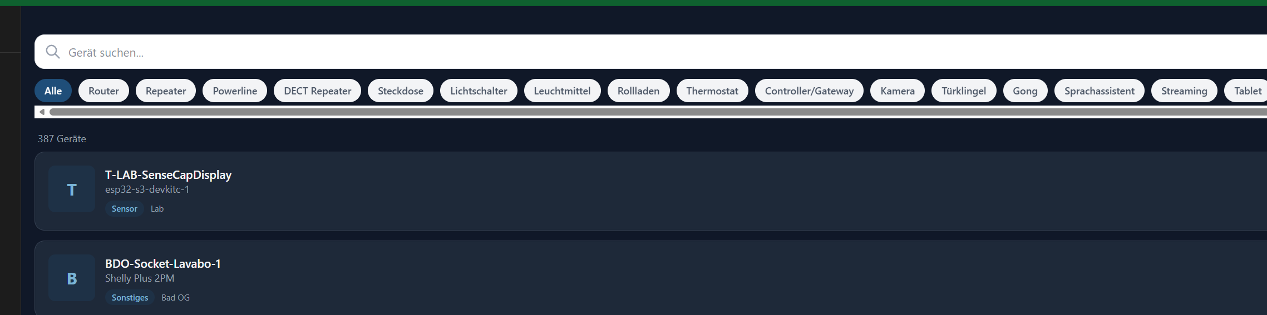Filter devices by Repeater
The image size is (1267, 315).
[x=166, y=91]
